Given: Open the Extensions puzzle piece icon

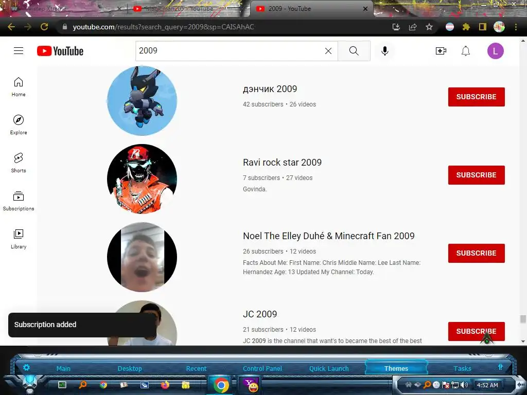Looking at the screenshot, I should pyautogui.click(x=466, y=27).
